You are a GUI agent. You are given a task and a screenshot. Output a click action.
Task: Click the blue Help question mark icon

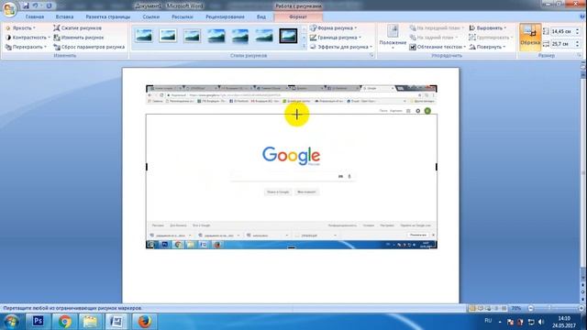pyautogui.click(x=582, y=16)
